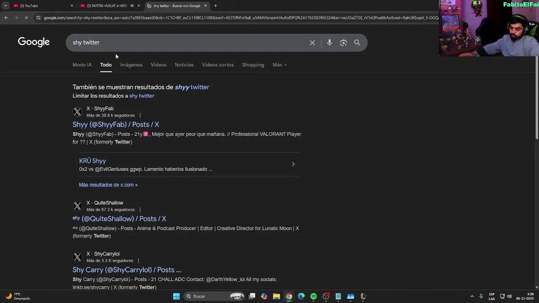The width and height of the screenshot is (539, 303).
Task: Clear the search box with the X icon
Action: coord(312,43)
